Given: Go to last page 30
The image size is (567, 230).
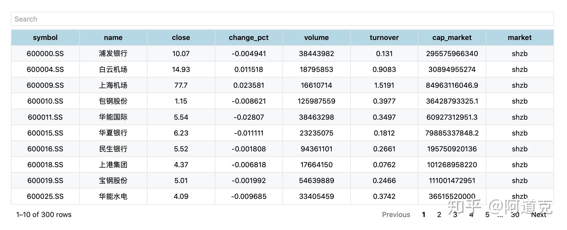Looking at the screenshot, I should click(x=515, y=215).
